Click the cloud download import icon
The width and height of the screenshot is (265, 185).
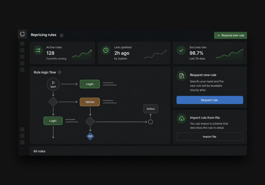click(181, 119)
